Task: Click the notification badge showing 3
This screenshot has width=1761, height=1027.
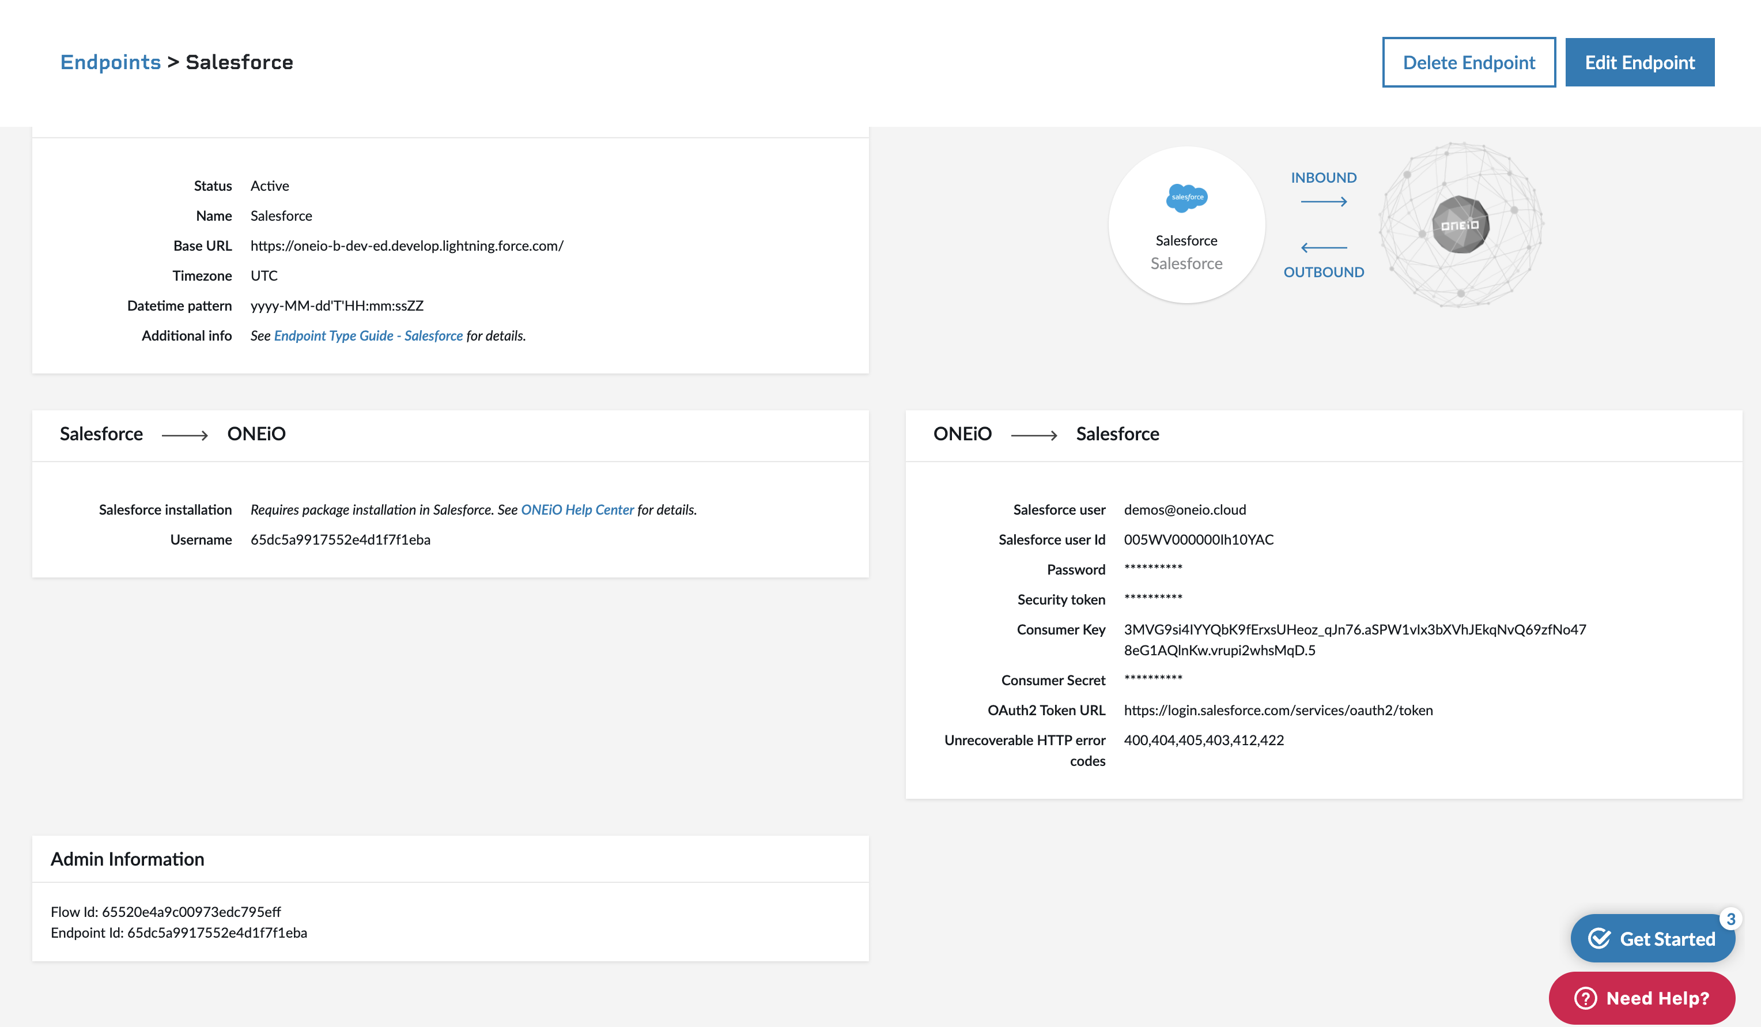Action: 1730,919
